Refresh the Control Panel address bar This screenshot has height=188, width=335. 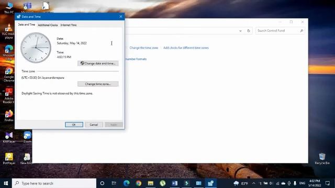(249, 31)
